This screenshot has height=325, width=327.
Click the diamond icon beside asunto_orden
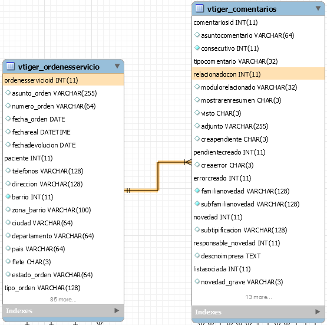tap(8, 93)
